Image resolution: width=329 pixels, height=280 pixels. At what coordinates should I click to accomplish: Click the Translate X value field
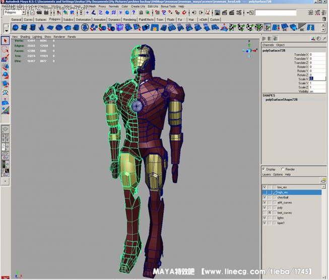(x=317, y=54)
